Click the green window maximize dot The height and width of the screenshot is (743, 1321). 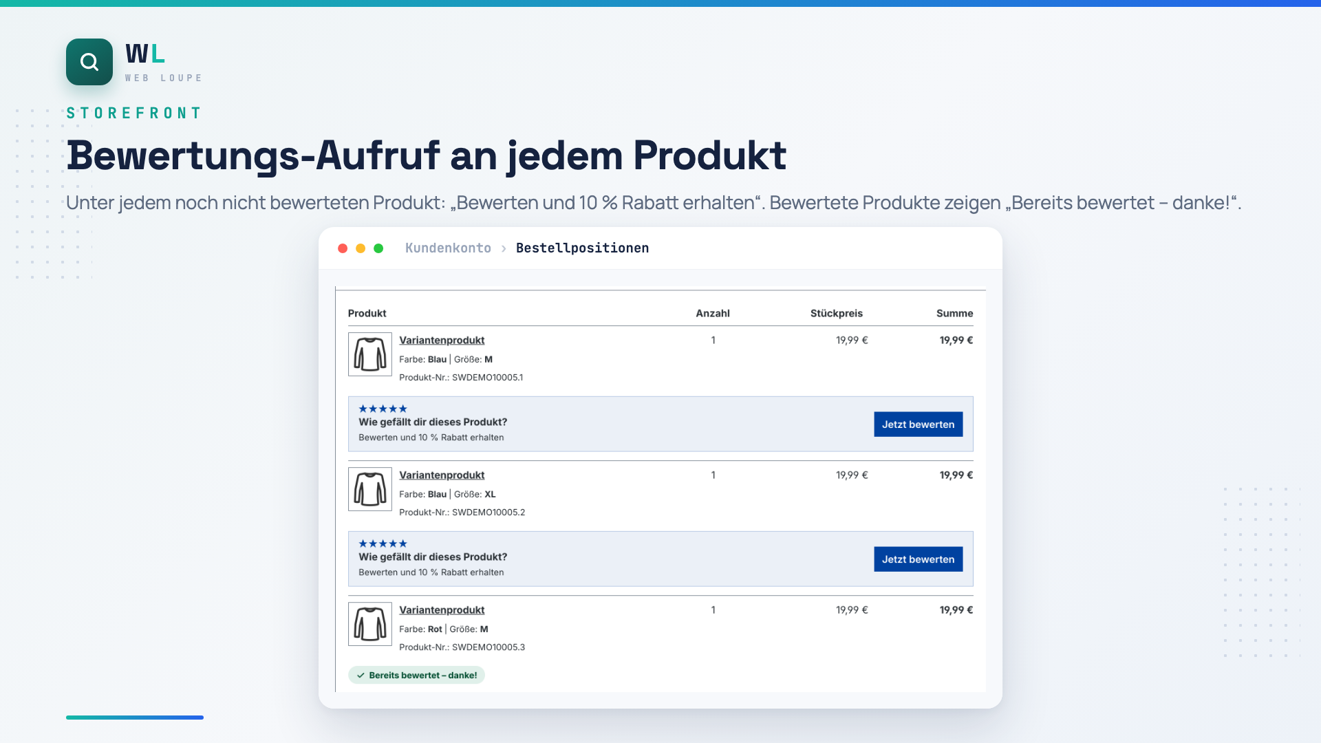378,248
